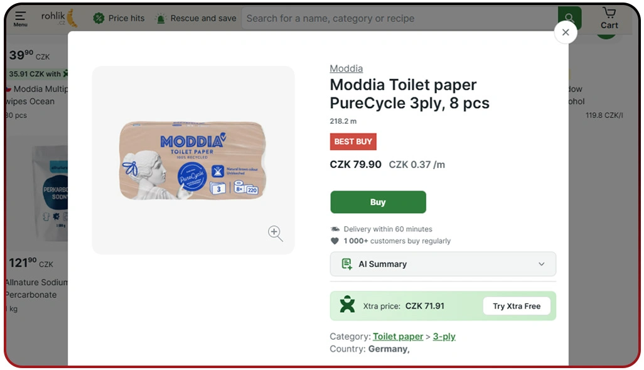Viewport: 644px width, 370px height.
Task: Toggle the heart icon beside customer count
Action: click(334, 241)
